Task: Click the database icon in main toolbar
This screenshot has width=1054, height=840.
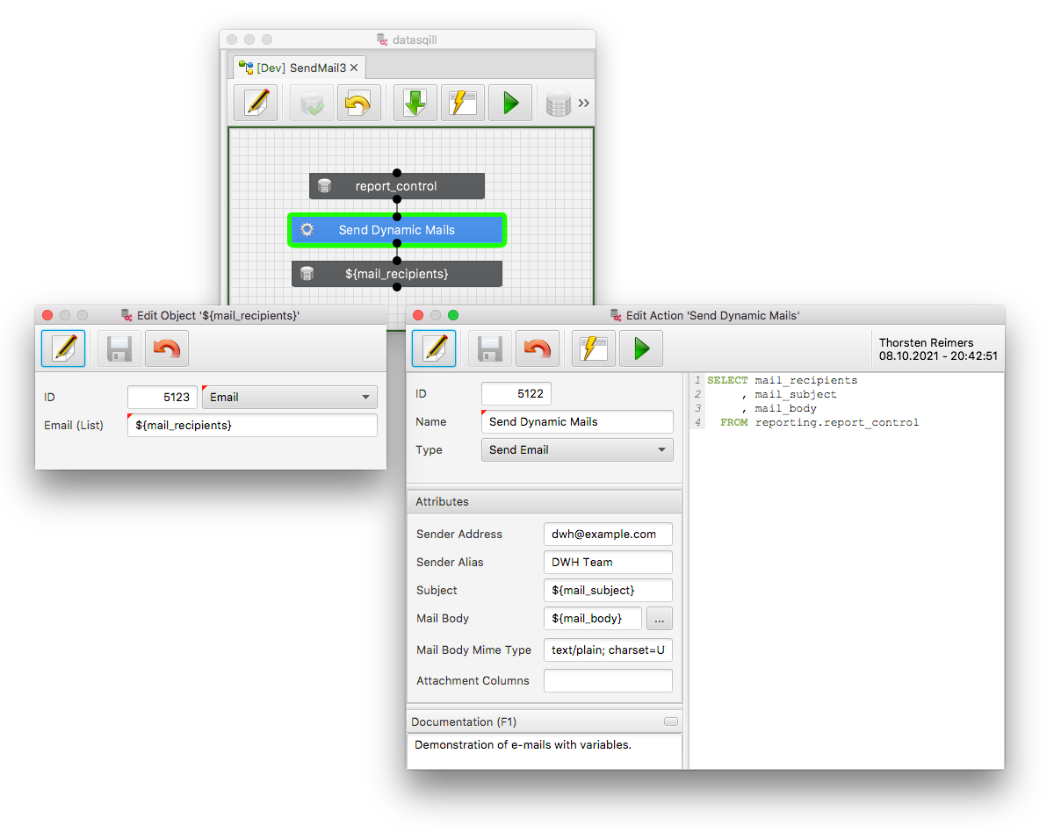Action: (558, 104)
